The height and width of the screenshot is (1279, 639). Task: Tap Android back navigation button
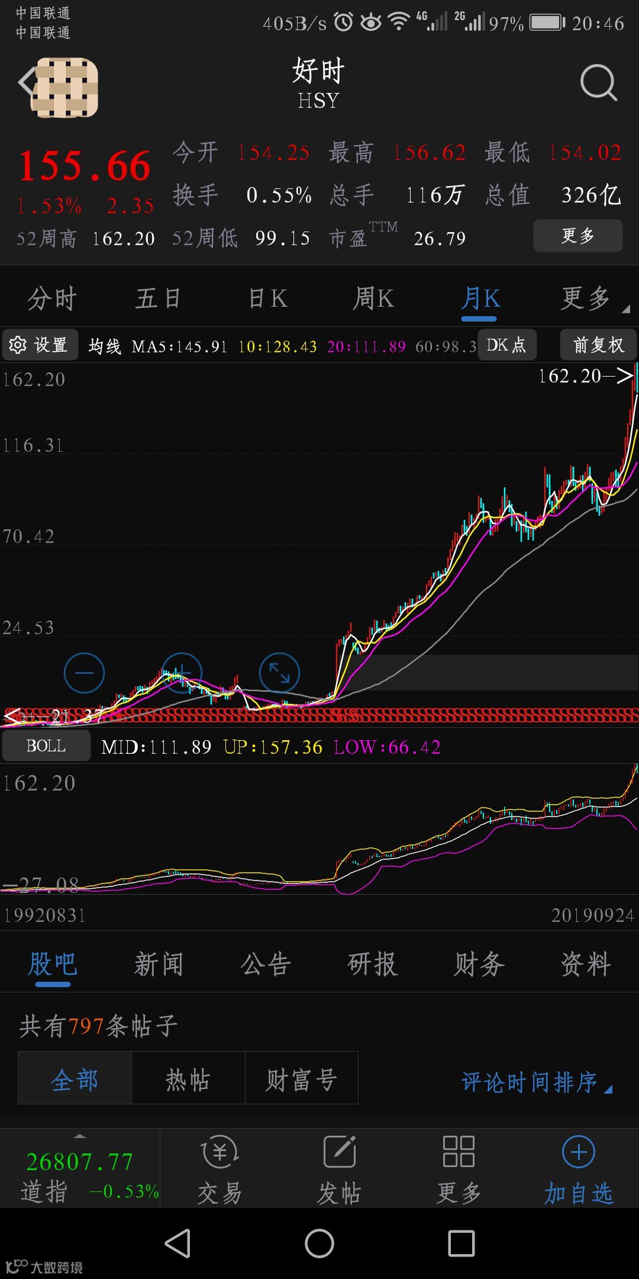(177, 1243)
